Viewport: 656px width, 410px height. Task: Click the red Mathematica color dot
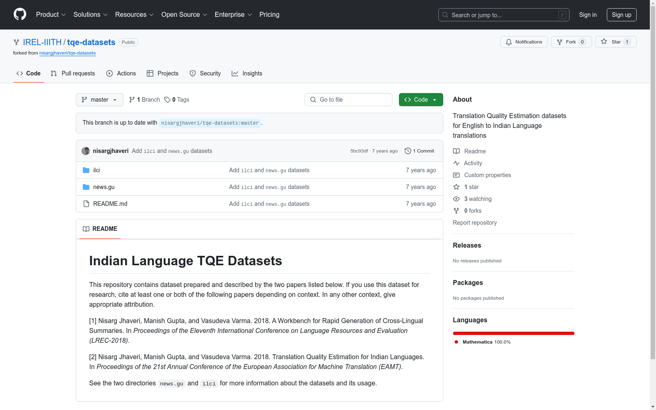(456, 342)
